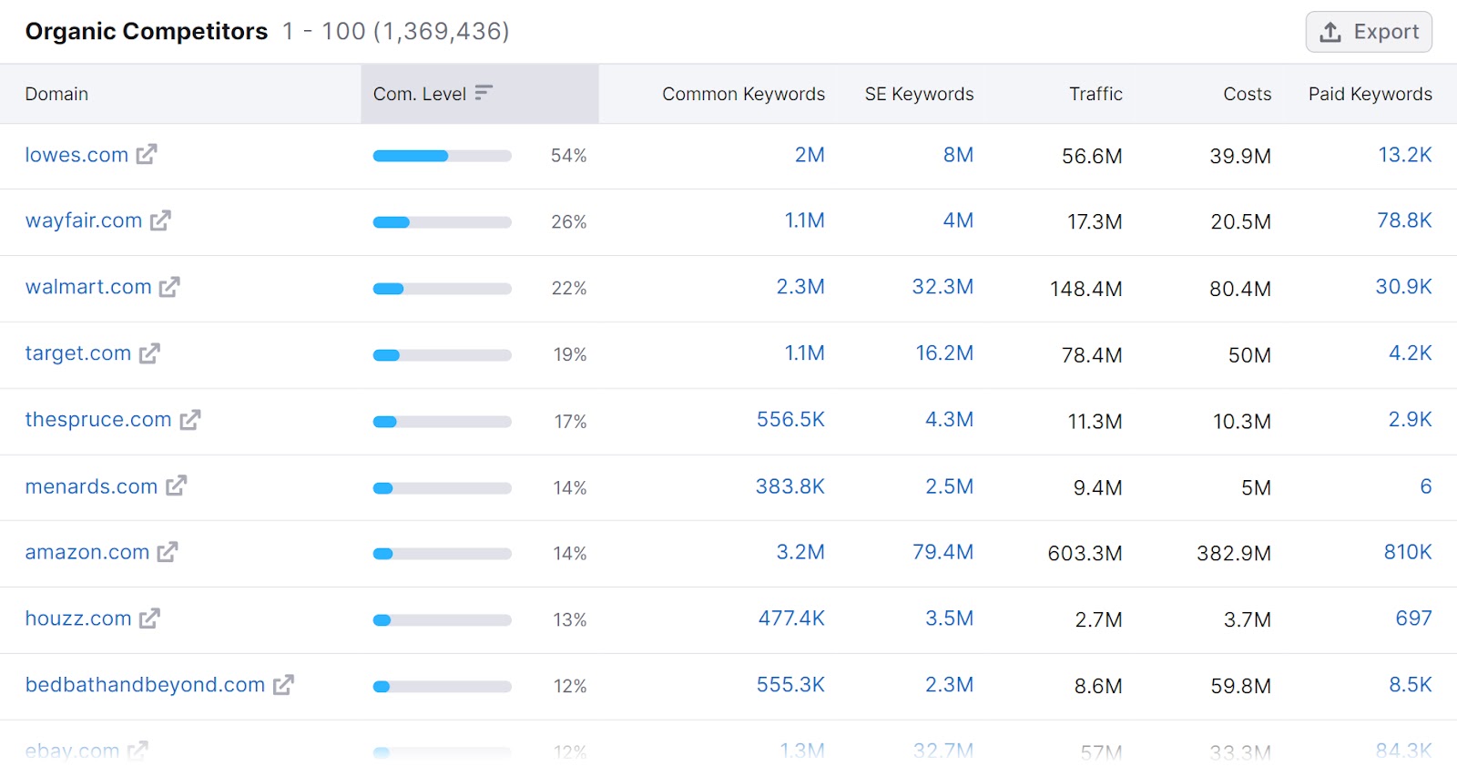Select lowes.com 54% competition percentage
This screenshot has width=1457, height=777.
[568, 156]
